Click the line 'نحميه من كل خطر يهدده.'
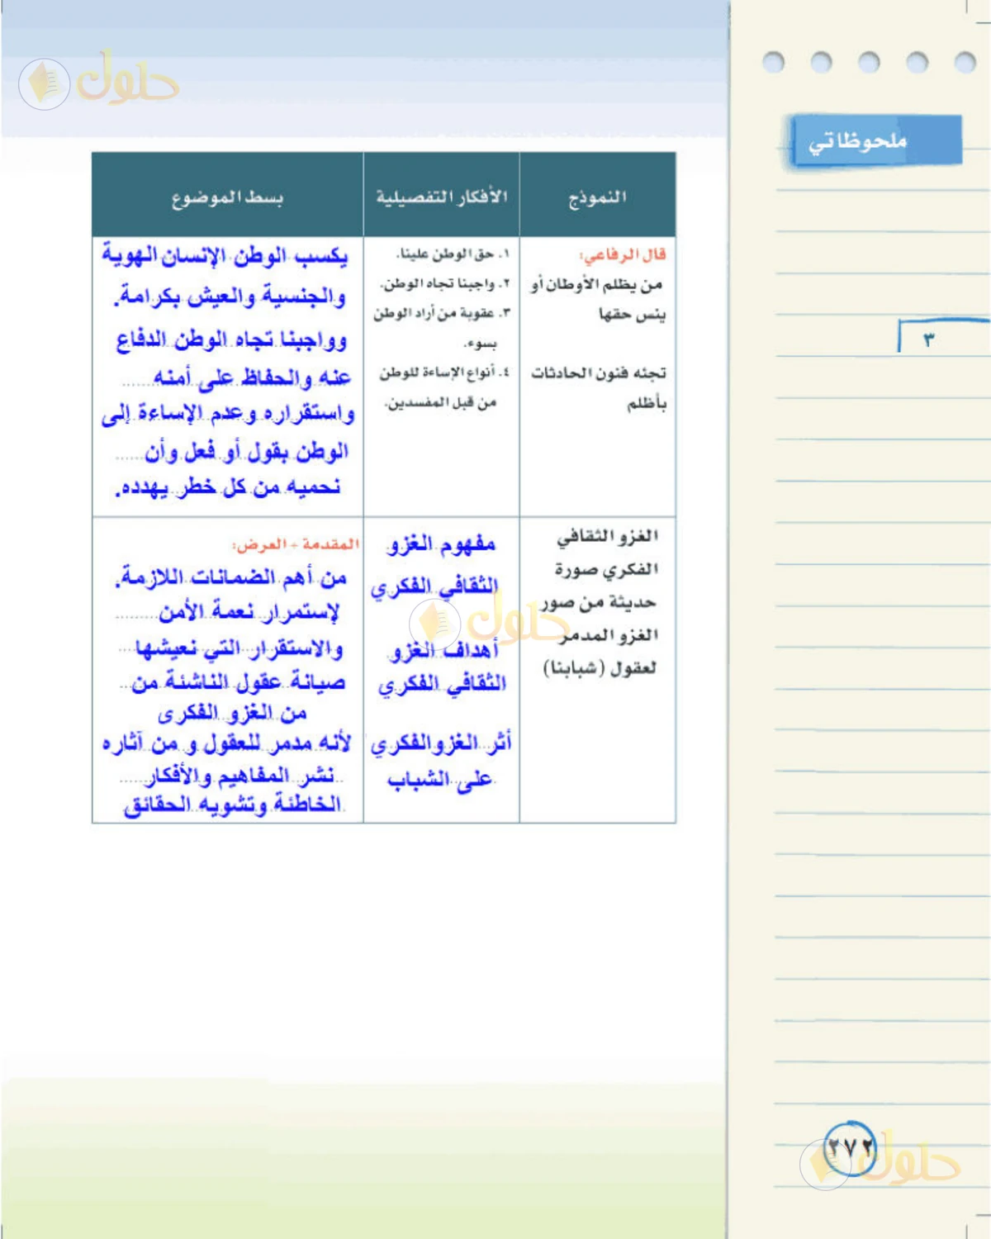Viewport: 991px width, 1239px height. click(x=228, y=487)
